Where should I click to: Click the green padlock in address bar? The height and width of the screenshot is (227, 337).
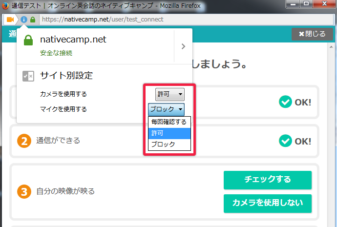33,20
